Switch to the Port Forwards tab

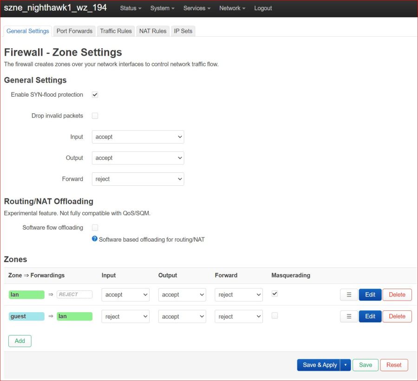click(74, 31)
